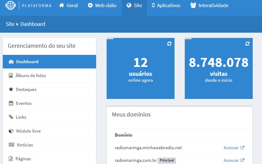Click the cube icon for Módulo livre
The height and width of the screenshot is (164, 262).
(x=11, y=131)
